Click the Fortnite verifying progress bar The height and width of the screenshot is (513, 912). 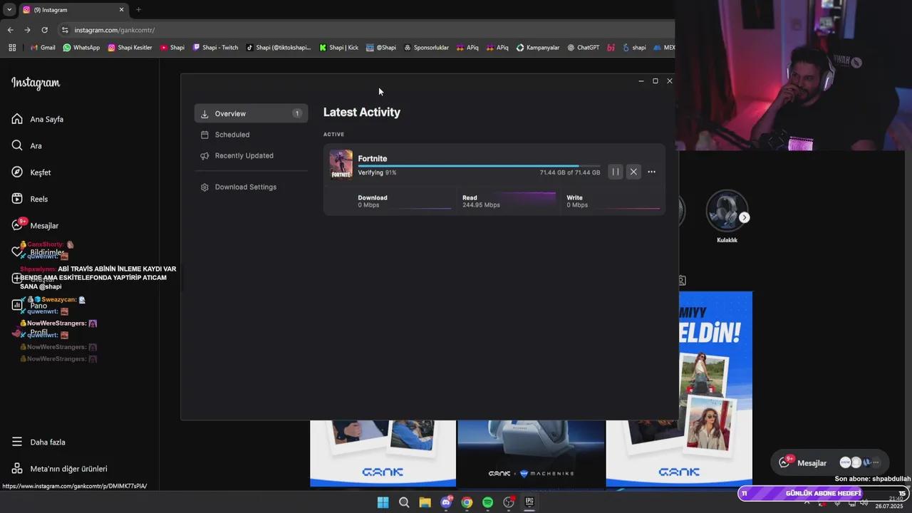tap(479, 166)
